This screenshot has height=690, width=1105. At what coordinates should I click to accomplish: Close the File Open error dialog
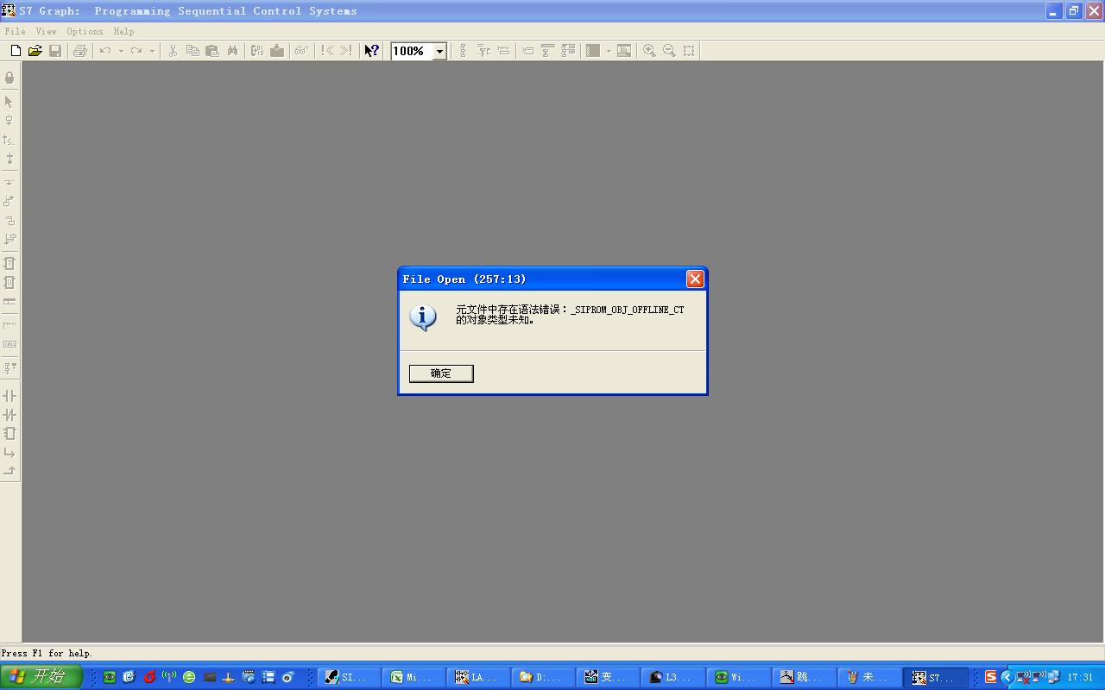click(x=695, y=279)
